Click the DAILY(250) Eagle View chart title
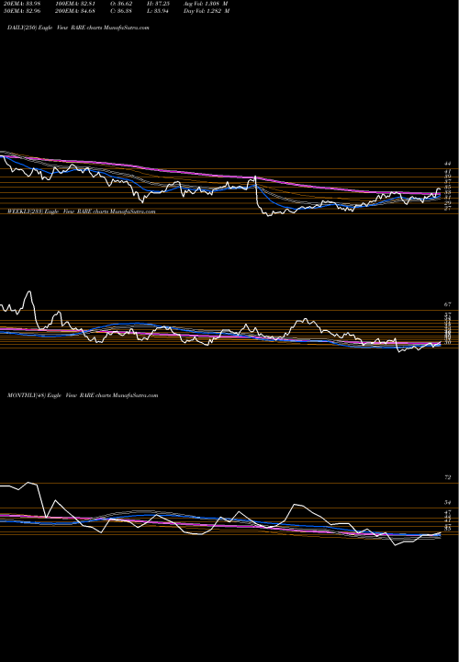 point(78,28)
